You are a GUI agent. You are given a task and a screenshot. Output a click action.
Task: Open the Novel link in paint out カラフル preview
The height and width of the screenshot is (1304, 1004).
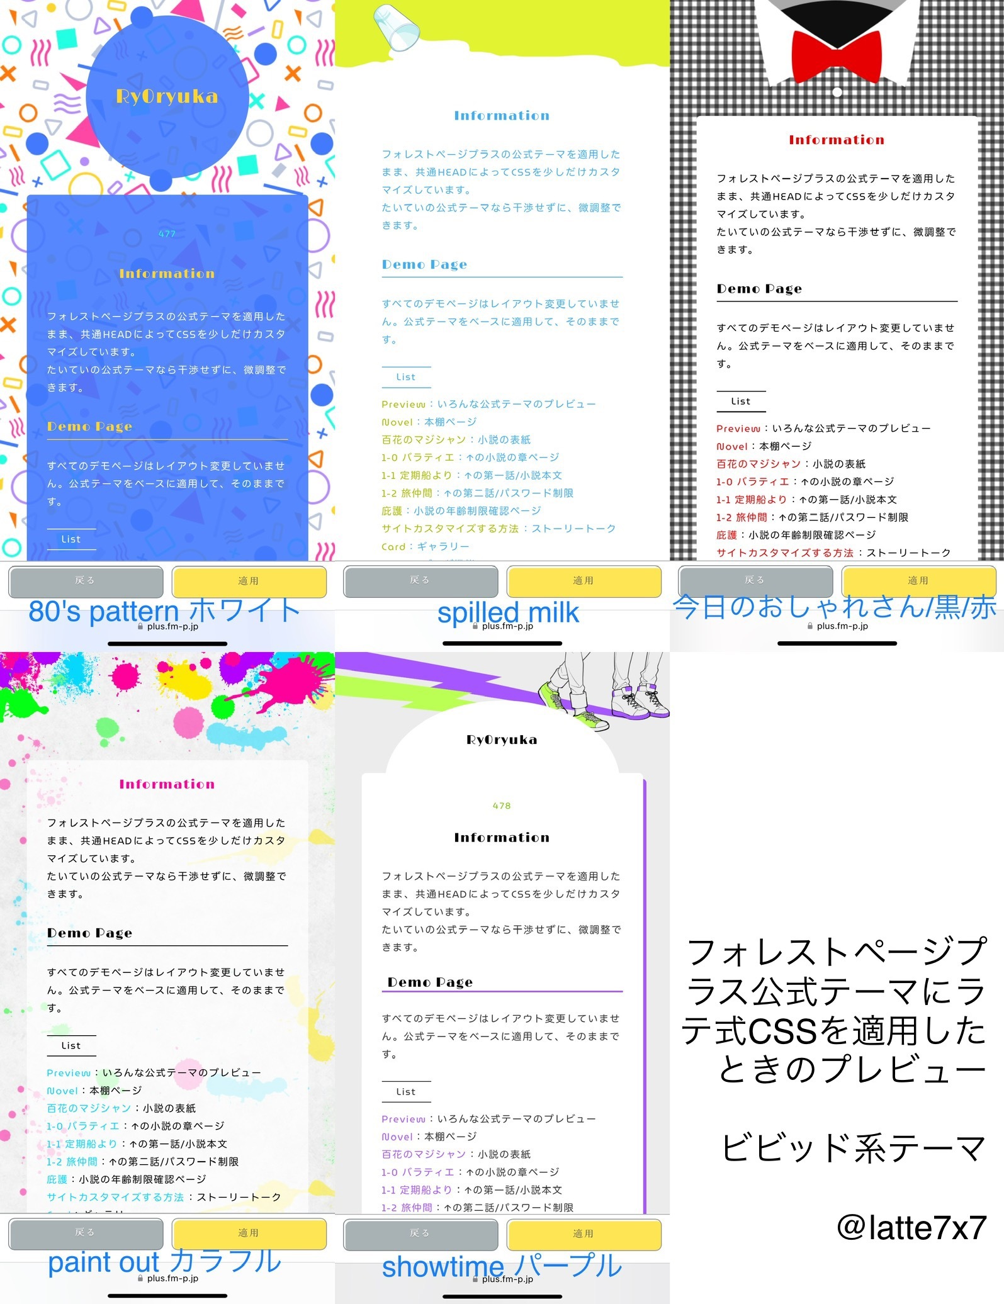[62, 1091]
